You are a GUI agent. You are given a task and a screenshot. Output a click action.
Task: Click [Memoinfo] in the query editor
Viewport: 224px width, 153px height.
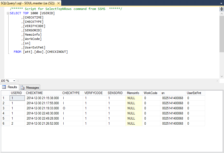[x=32, y=35]
